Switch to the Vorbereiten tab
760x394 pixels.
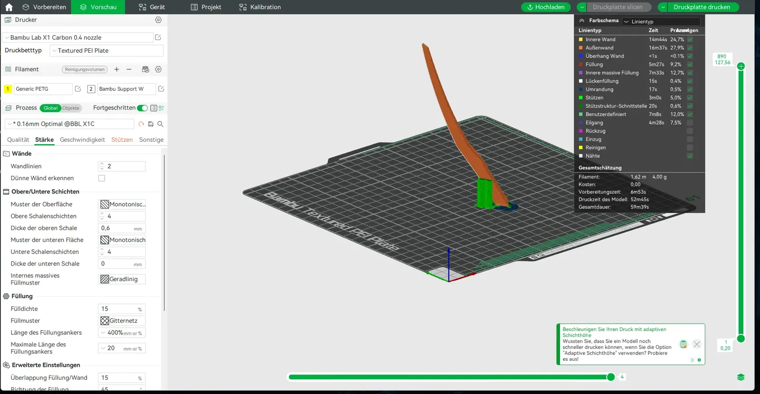pos(44,7)
